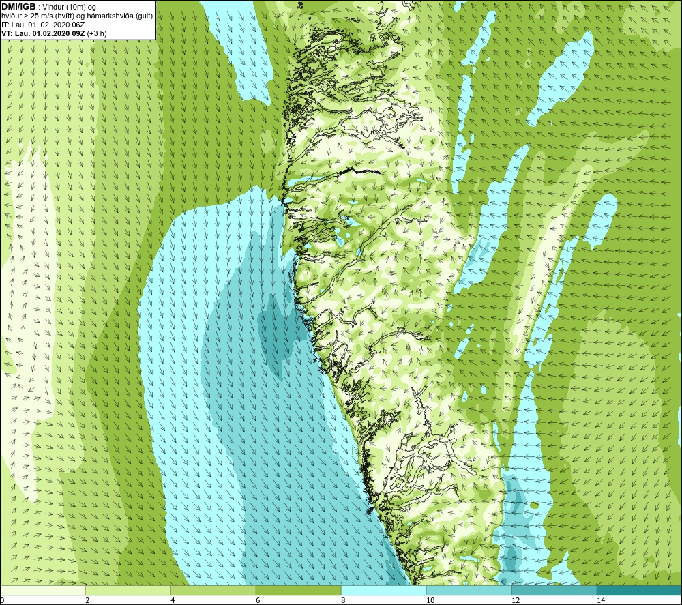Click the 10–12 m/s cyan legend swatch
Screen dimensions: 682x605
click(469, 590)
